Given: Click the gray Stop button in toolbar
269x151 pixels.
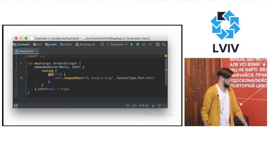Looking at the screenshot, I should [150, 44].
